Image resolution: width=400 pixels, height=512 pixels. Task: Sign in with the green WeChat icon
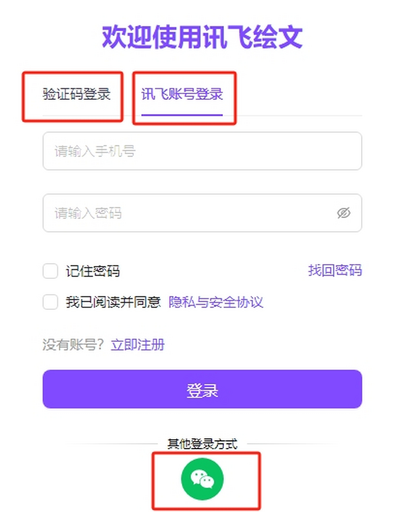202,479
